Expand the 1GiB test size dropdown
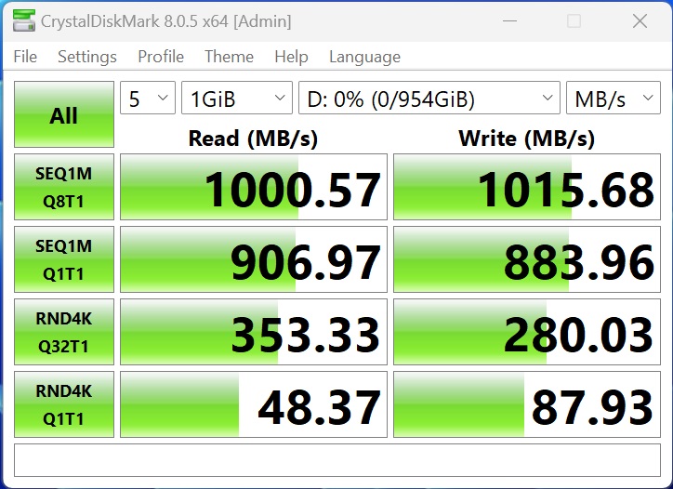 pyautogui.click(x=236, y=99)
